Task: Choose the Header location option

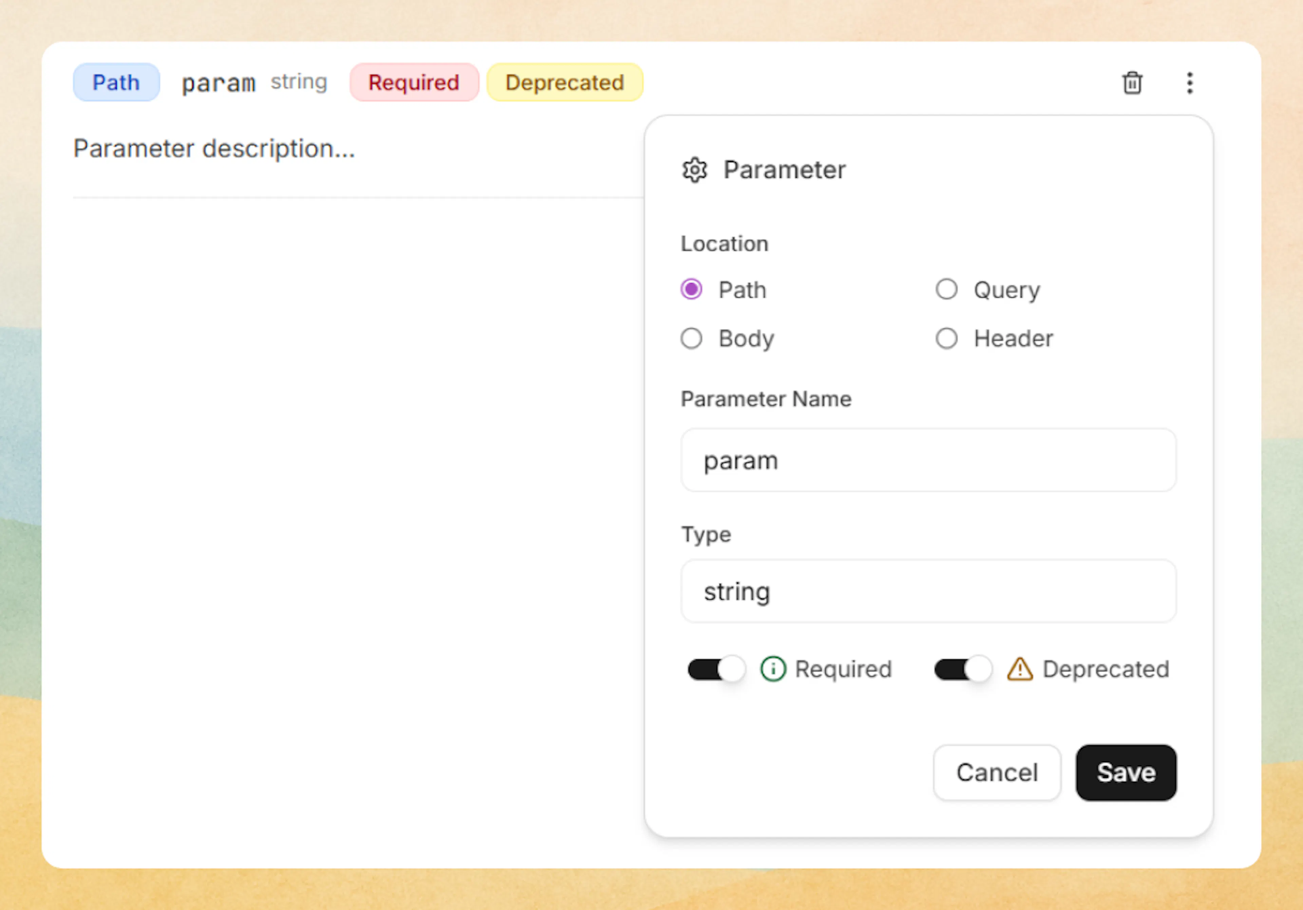Action: 946,338
